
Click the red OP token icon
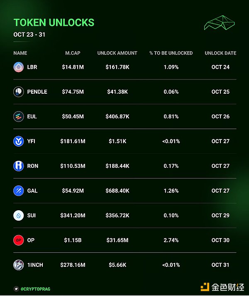point(18,240)
